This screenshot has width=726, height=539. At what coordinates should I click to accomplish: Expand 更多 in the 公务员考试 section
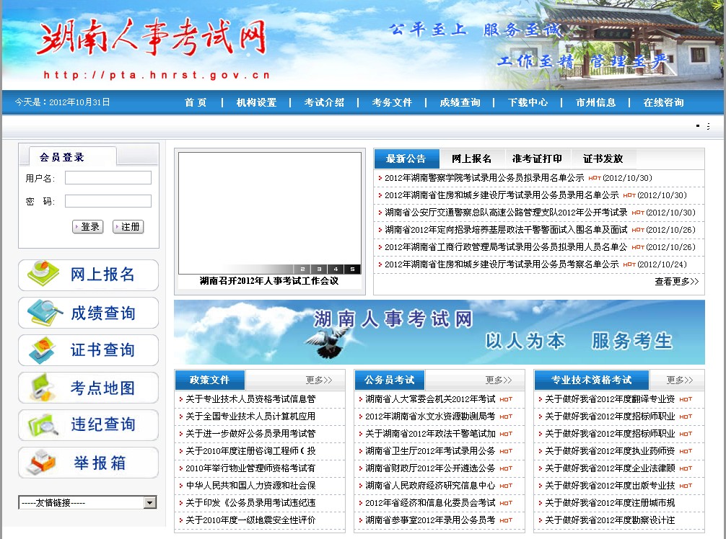pyautogui.click(x=498, y=380)
